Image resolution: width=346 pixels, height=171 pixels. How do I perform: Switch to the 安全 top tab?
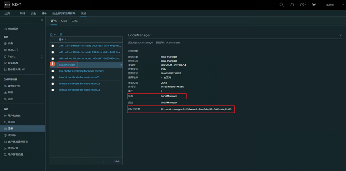[x=33, y=14]
